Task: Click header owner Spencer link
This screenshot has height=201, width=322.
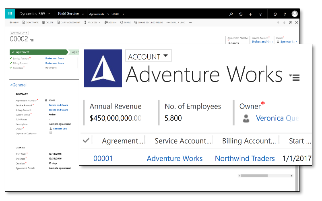Action: tap(287, 41)
